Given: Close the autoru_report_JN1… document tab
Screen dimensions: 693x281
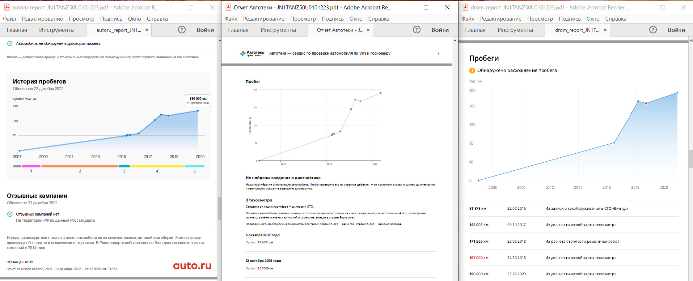Looking at the screenshot, I should coord(147,30).
